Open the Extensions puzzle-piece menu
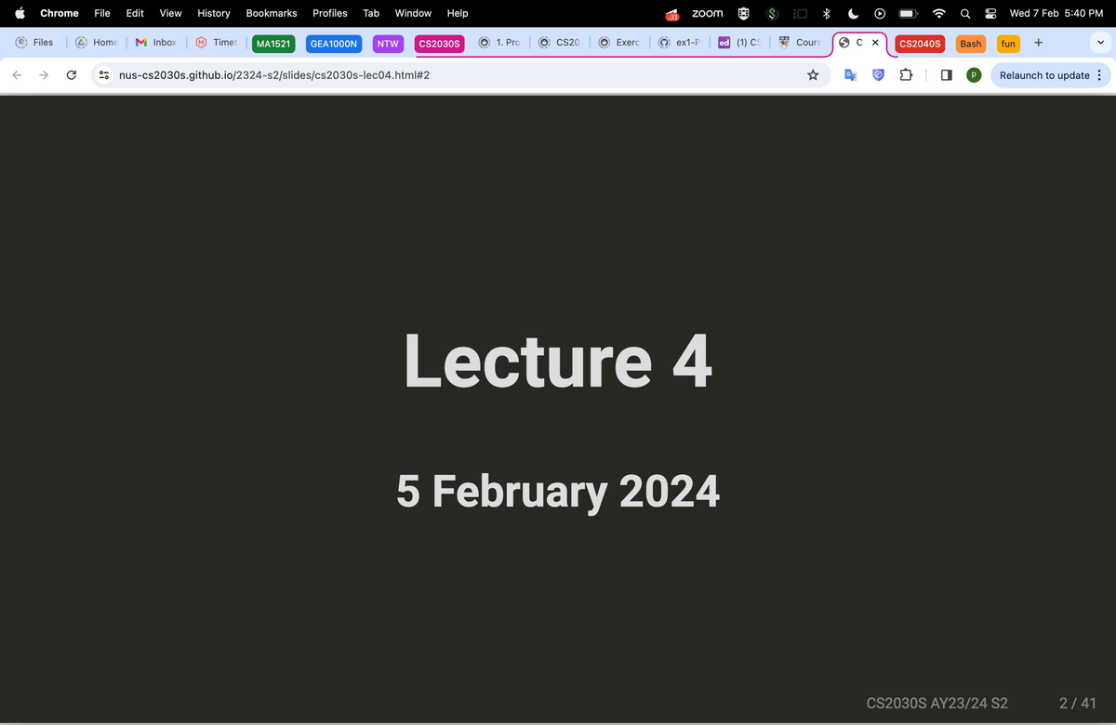 906,75
